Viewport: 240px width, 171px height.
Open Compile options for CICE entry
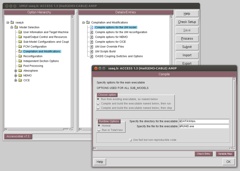click(110, 42)
